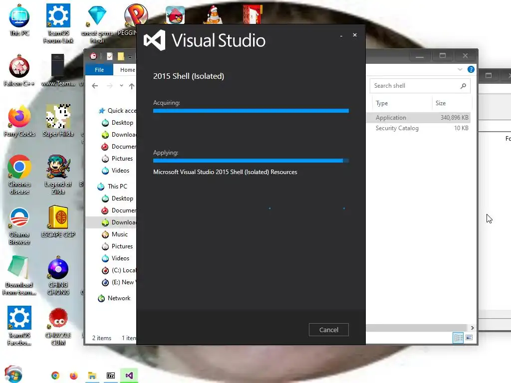
Task: Cancel the Visual Studio installation
Action: [x=328, y=330]
